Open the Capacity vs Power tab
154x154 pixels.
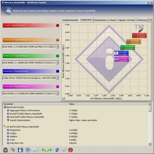[x=126, y=20]
